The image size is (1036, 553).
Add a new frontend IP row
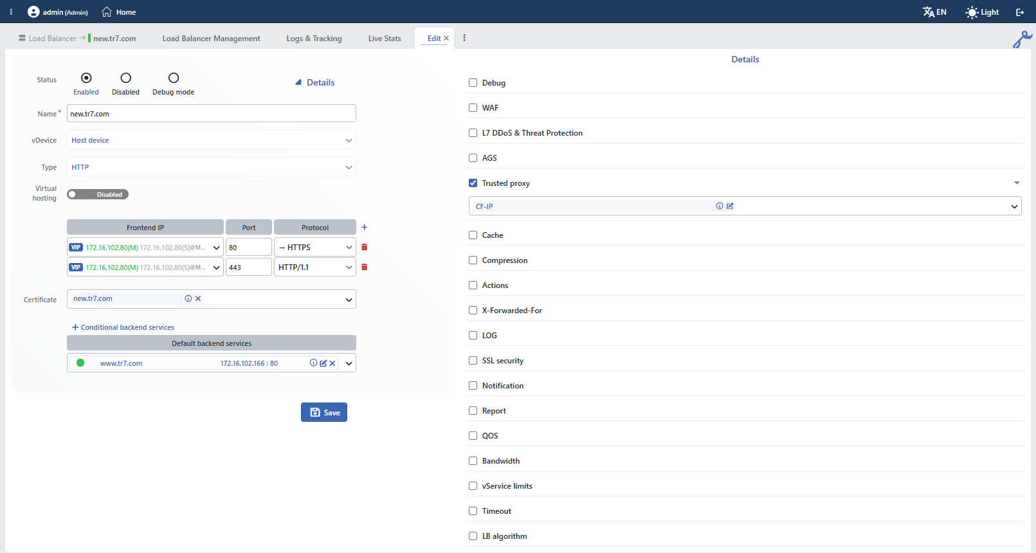(x=365, y=227)
